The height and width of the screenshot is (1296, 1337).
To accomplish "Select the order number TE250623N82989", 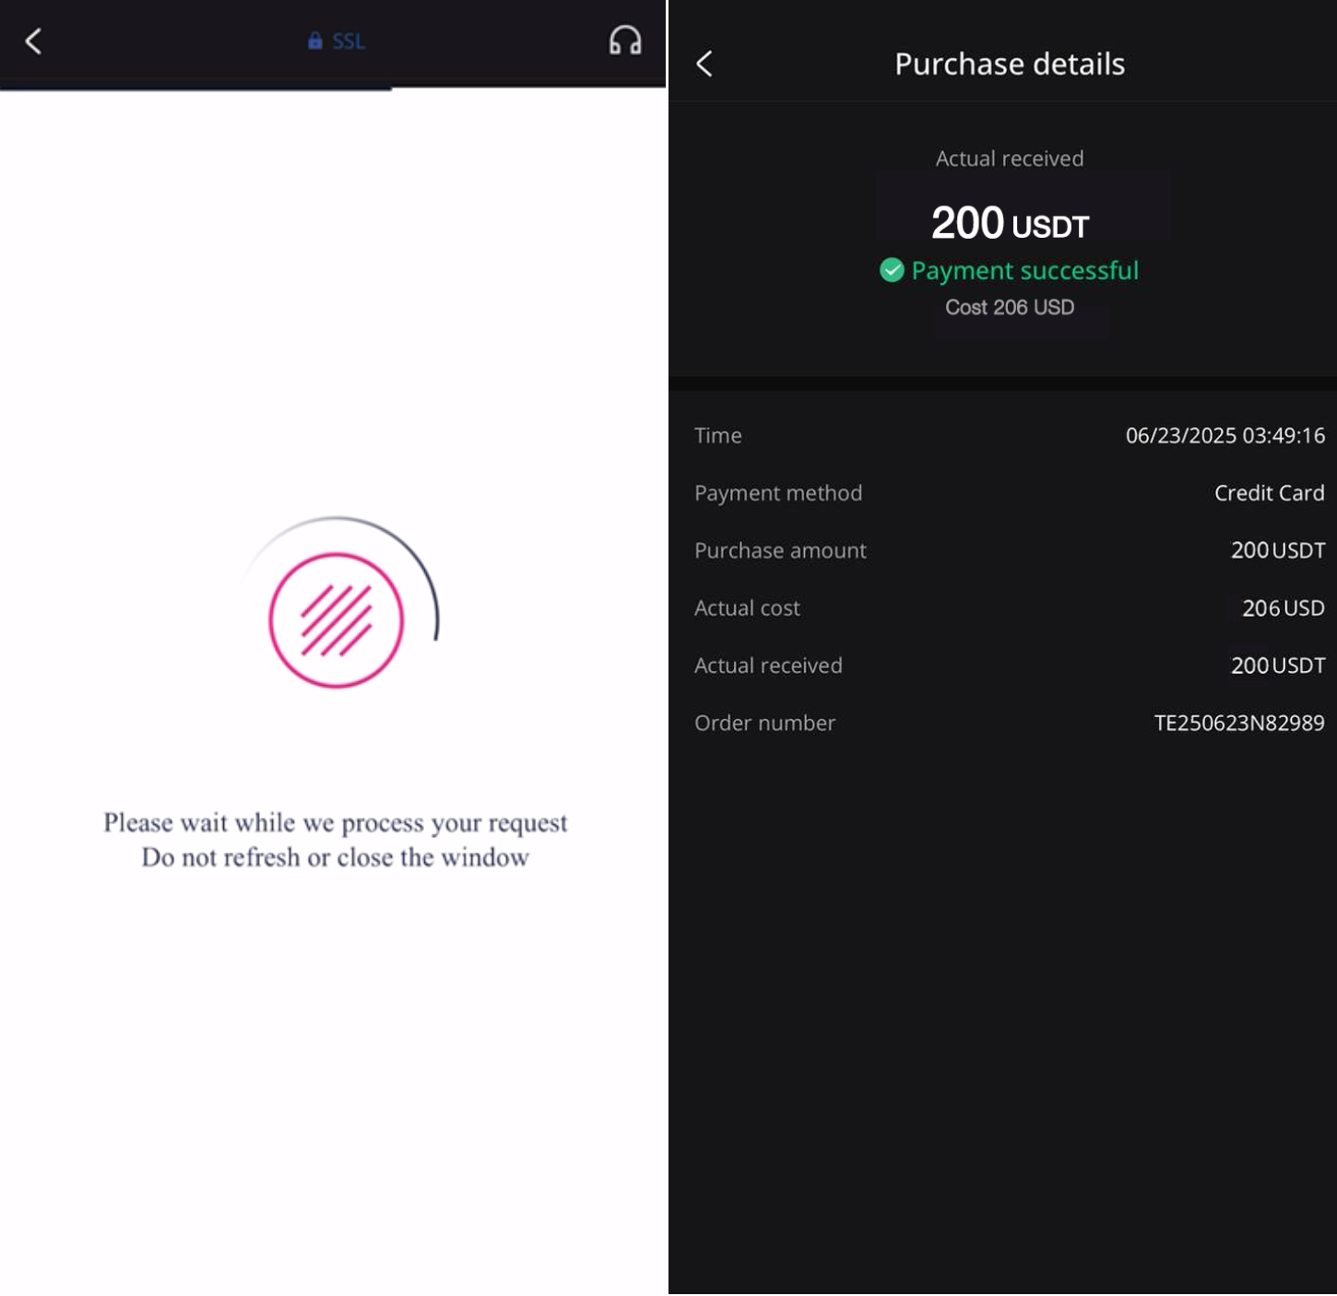I will coord(1239,724).
